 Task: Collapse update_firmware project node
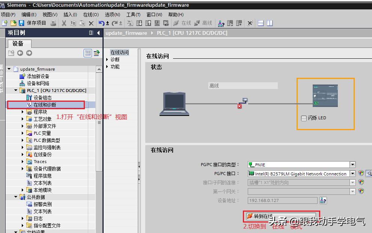click(x=9, y=69)
